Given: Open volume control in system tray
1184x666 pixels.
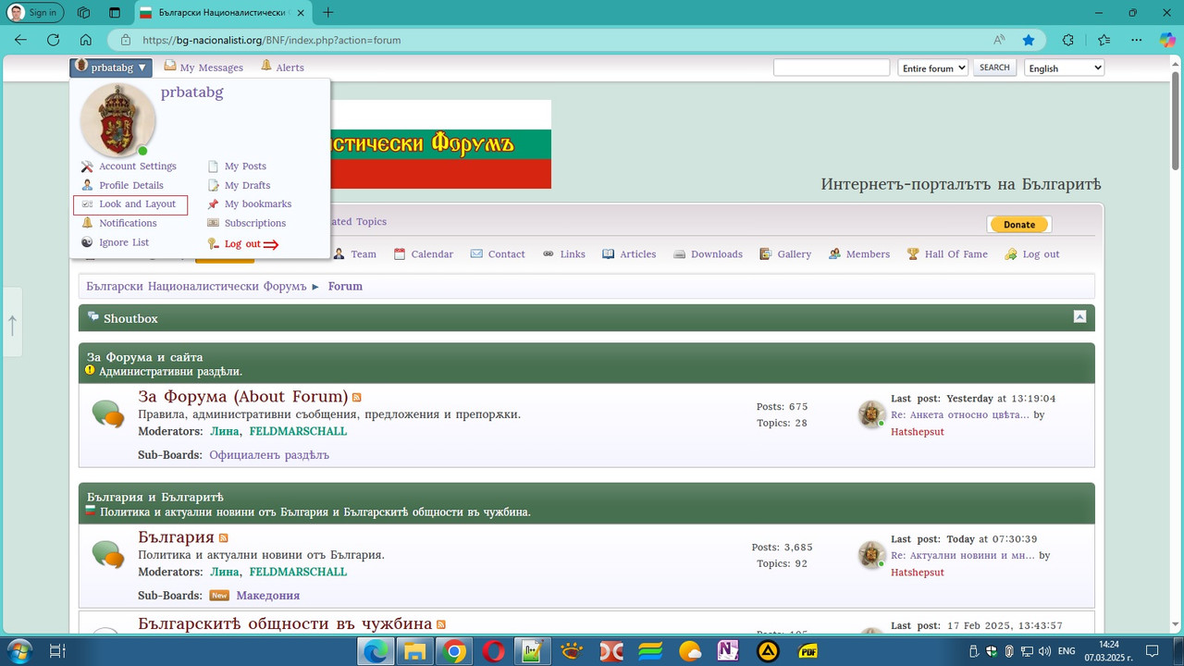Looking at the screenshot, I should [1044, 651].
